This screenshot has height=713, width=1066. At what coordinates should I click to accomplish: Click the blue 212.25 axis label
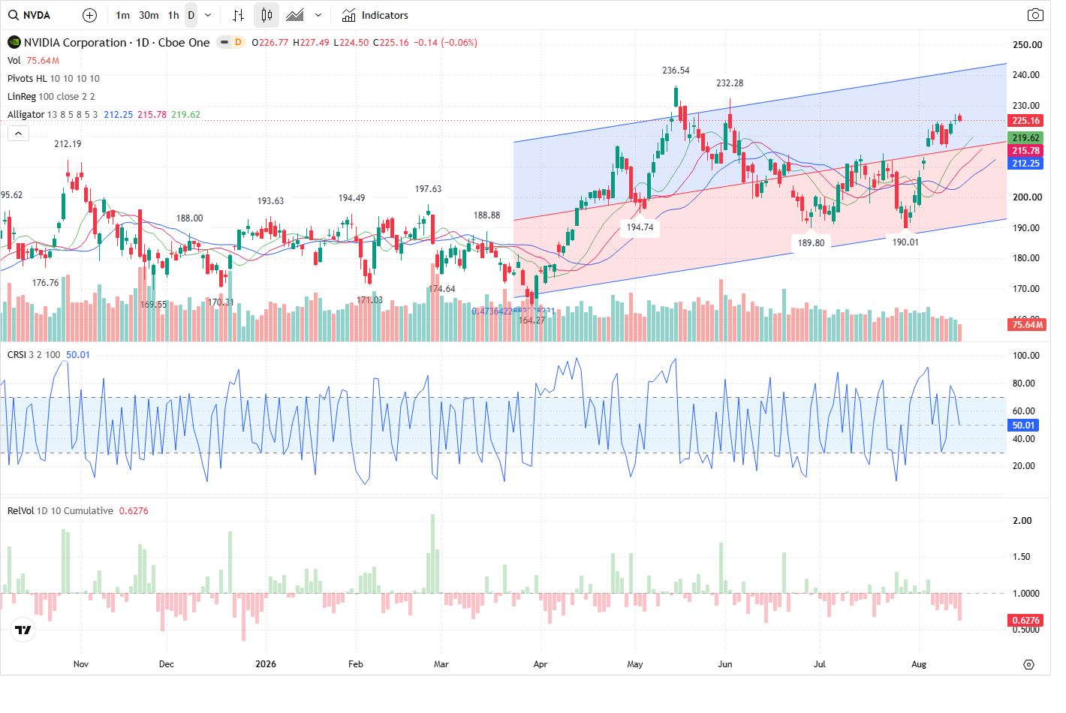tap(1025, 164)
